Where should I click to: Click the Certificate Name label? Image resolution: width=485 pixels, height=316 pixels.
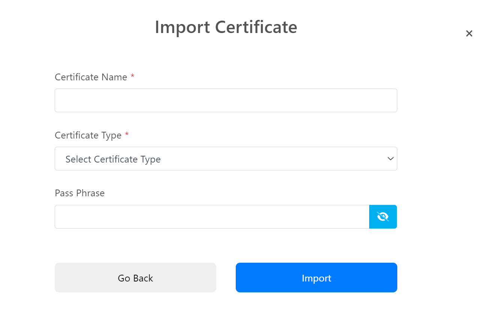91,77
